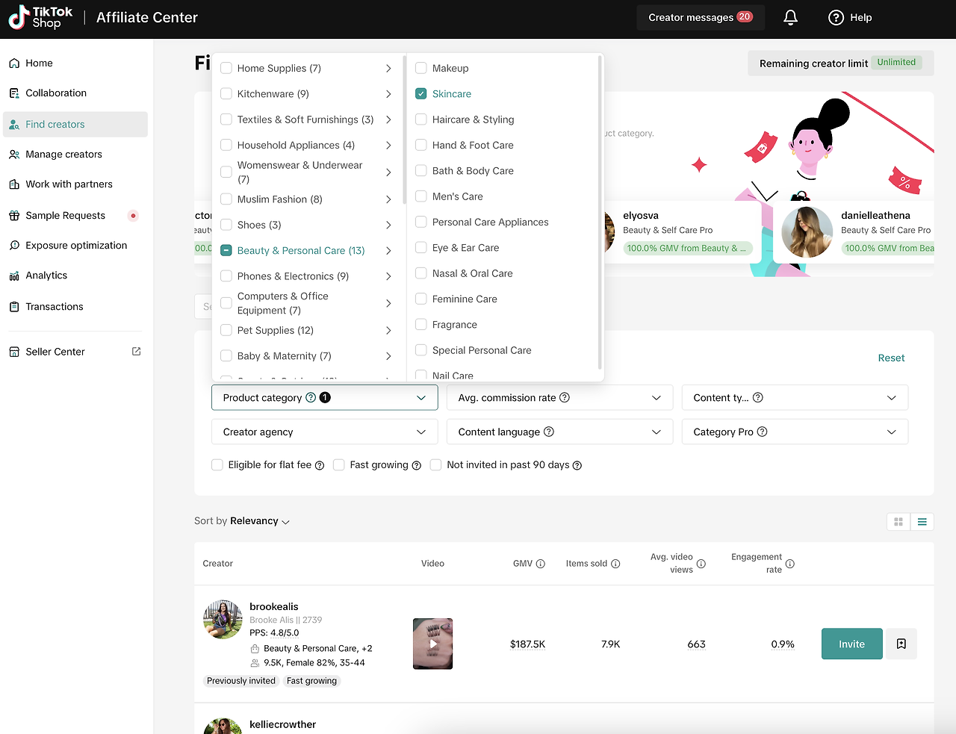Image resolution: width=956 pixels, height=734 pixels.
Task: Click the Fast growing info icon
Action: [x=417, y=465]
